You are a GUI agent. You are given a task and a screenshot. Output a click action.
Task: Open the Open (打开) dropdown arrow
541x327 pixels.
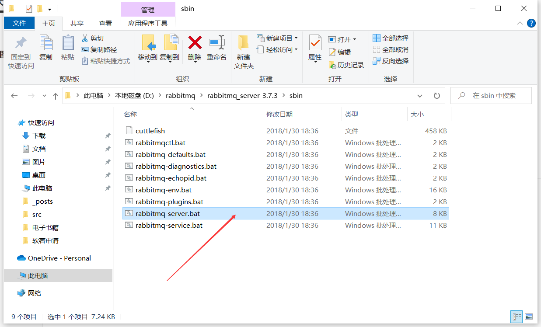[x=355, y=39]
